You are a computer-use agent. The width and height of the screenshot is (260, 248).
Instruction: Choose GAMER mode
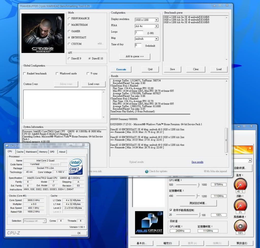pyautogui.click(x=69, y=31)
